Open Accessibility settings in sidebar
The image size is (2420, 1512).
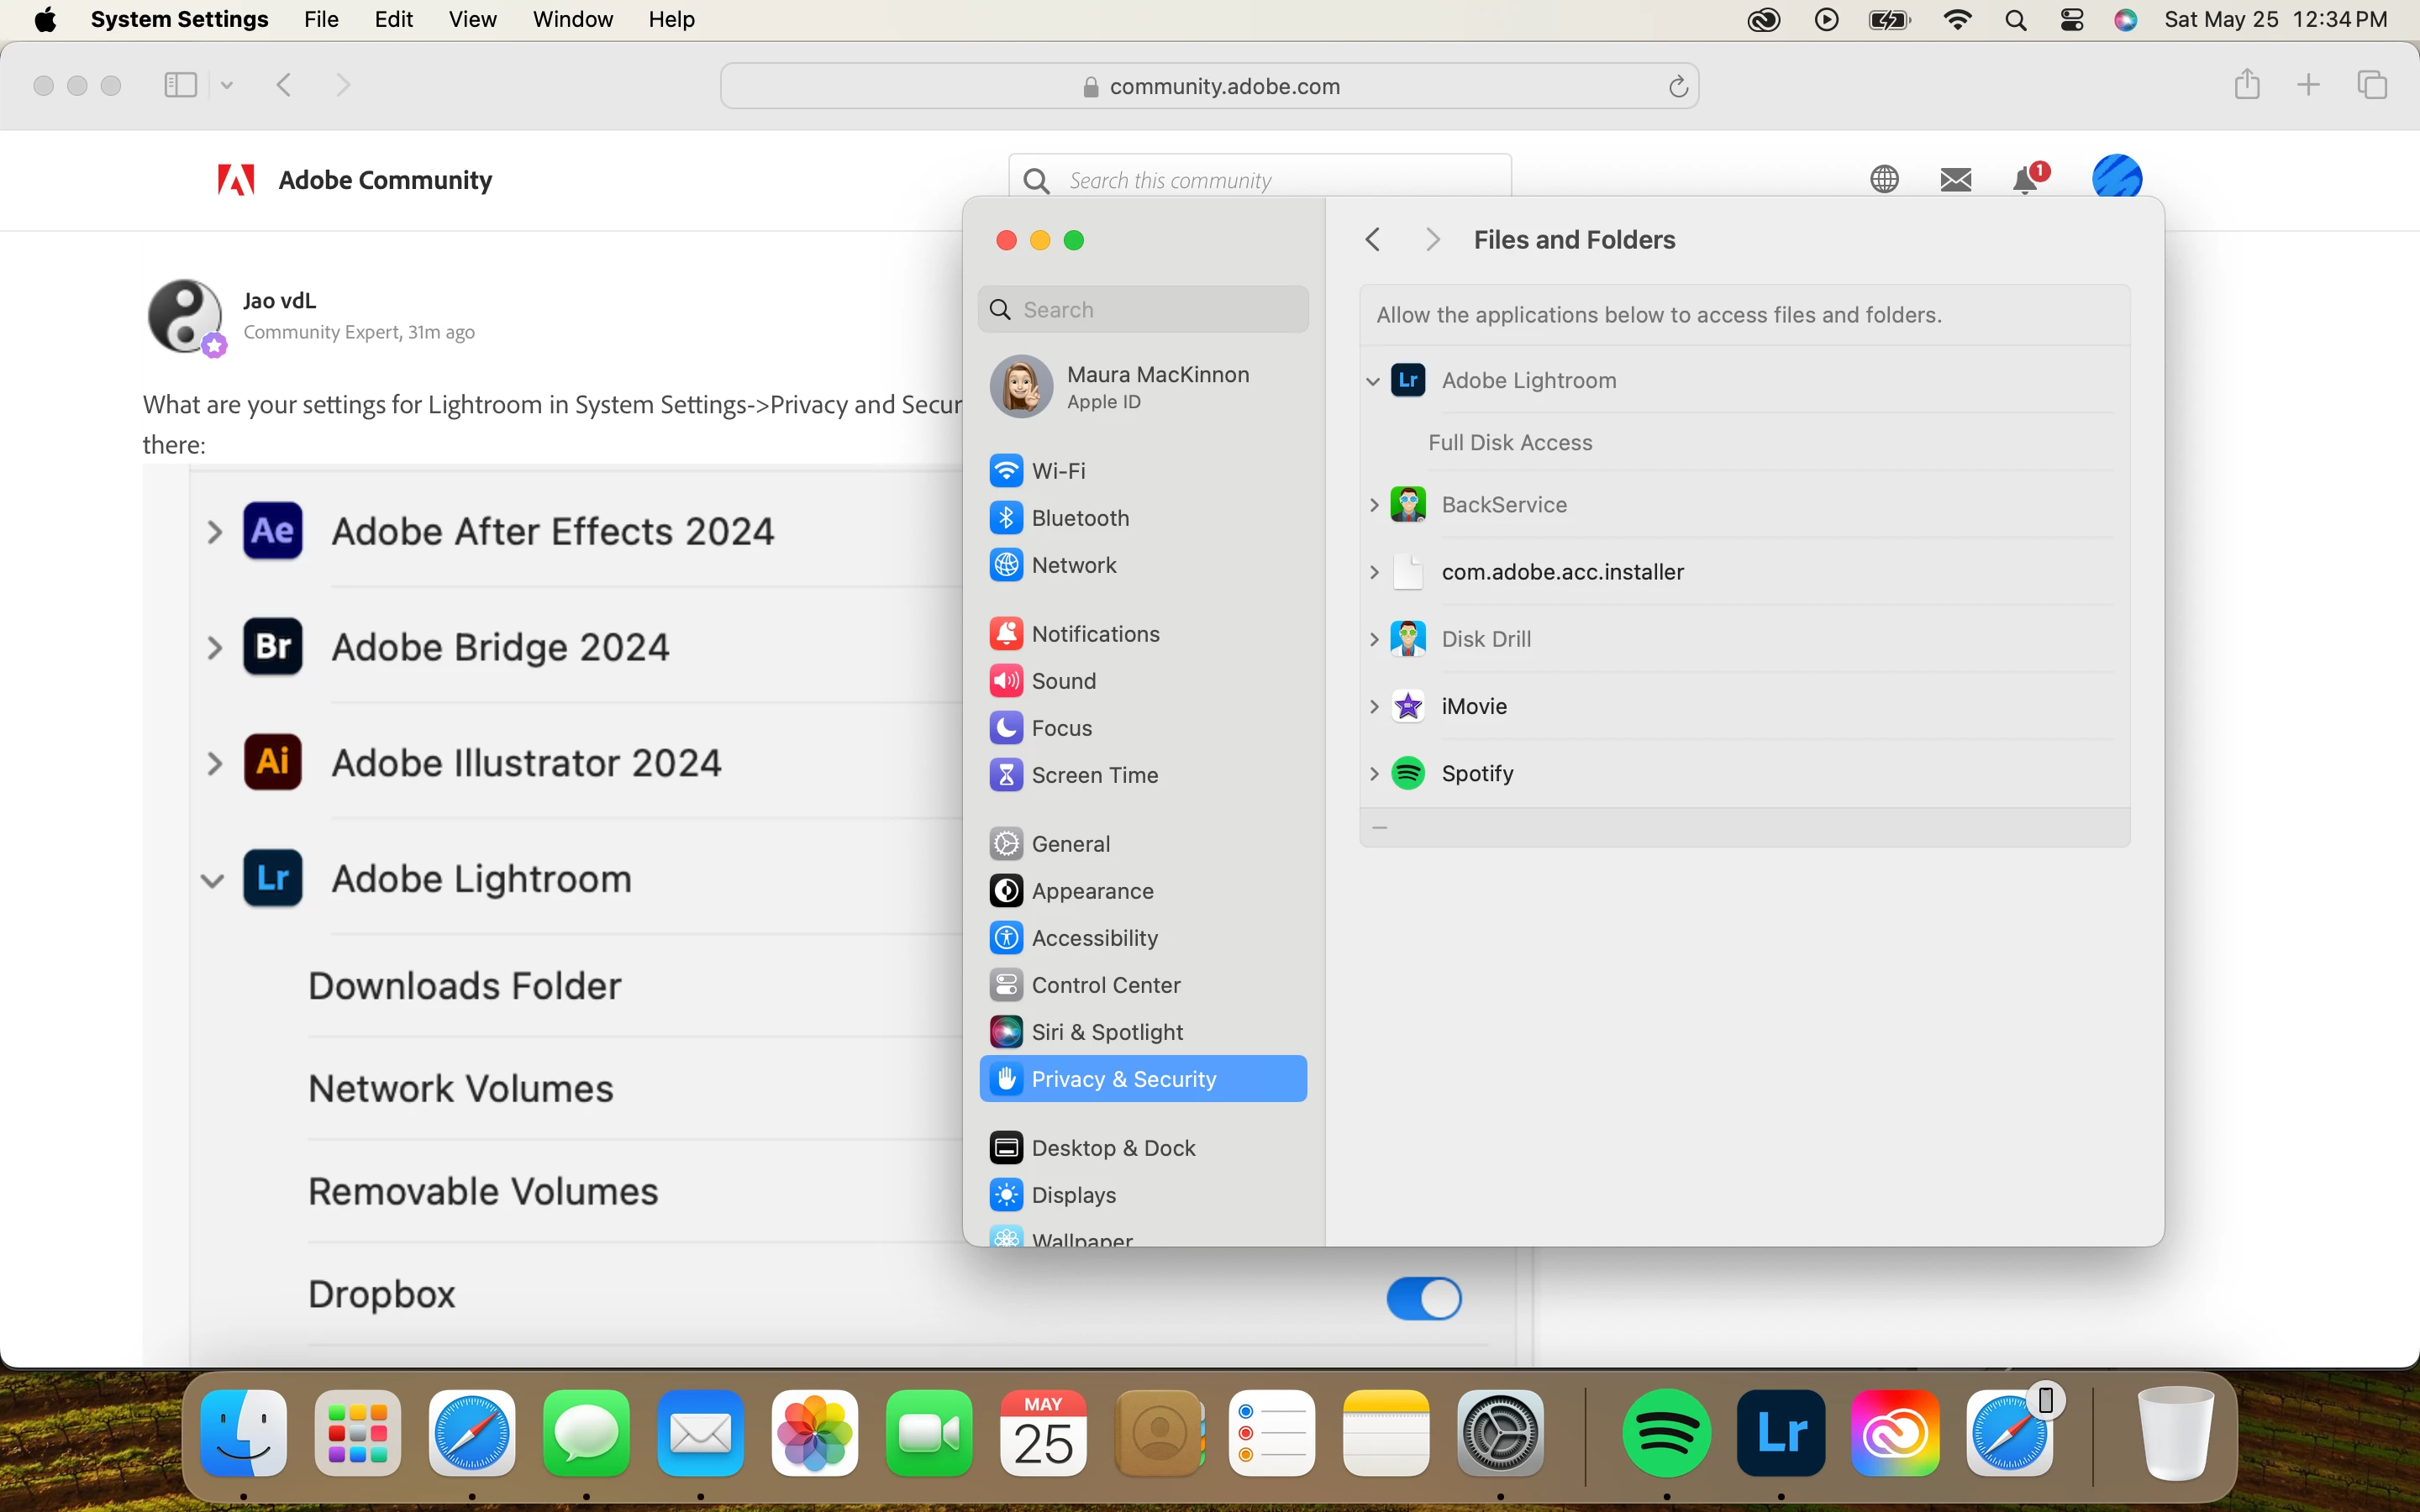coord(1094,938)
